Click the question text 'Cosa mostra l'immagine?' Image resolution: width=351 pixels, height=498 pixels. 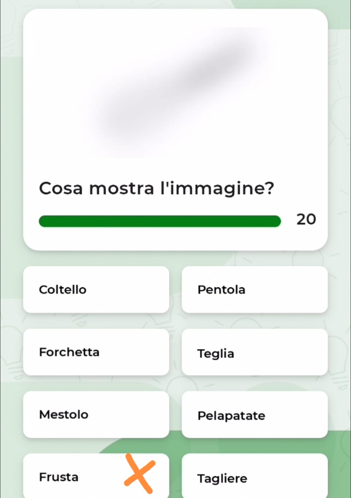pos(156,188)
